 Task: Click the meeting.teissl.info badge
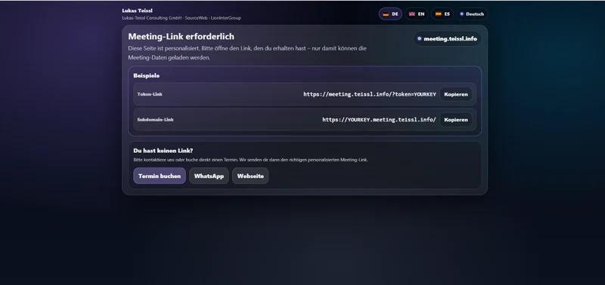pyautogui.click(x=447, y=38)
